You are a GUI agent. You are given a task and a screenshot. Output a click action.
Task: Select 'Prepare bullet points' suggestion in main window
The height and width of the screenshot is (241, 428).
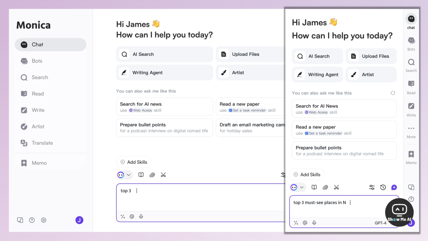click(164, 128)
